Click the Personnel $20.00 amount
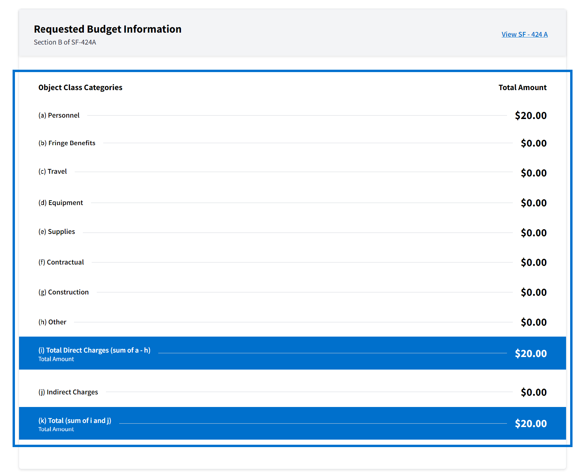The width and height of the screenshot is (580, 476). click(530, 116)
